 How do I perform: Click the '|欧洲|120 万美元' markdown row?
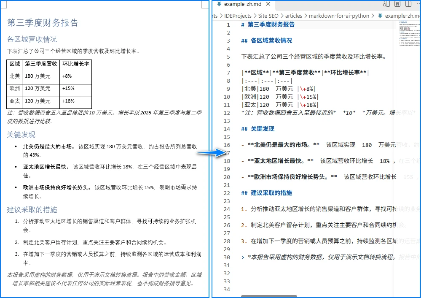[280, 97]
